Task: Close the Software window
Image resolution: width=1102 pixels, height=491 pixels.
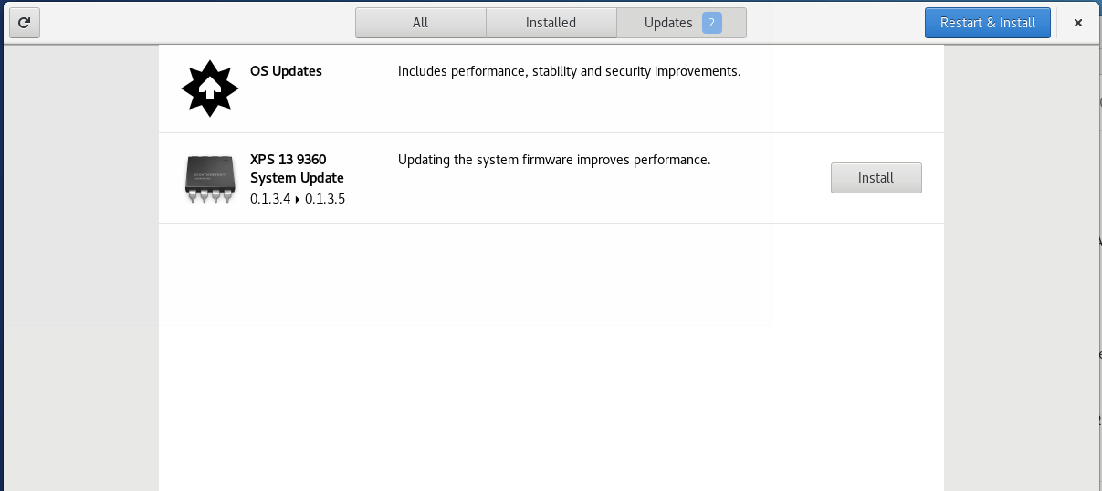Action: [x=1078, y=23]
